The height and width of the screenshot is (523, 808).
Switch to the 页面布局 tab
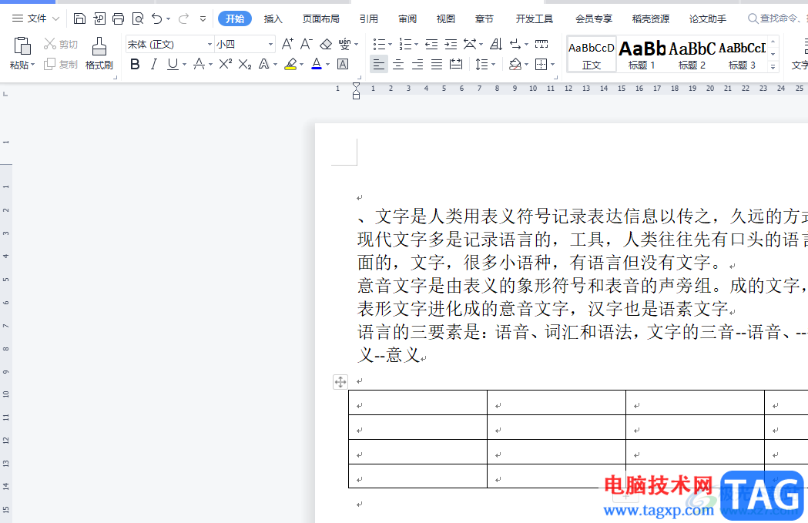pyautogui.click(x=320, y=19)
